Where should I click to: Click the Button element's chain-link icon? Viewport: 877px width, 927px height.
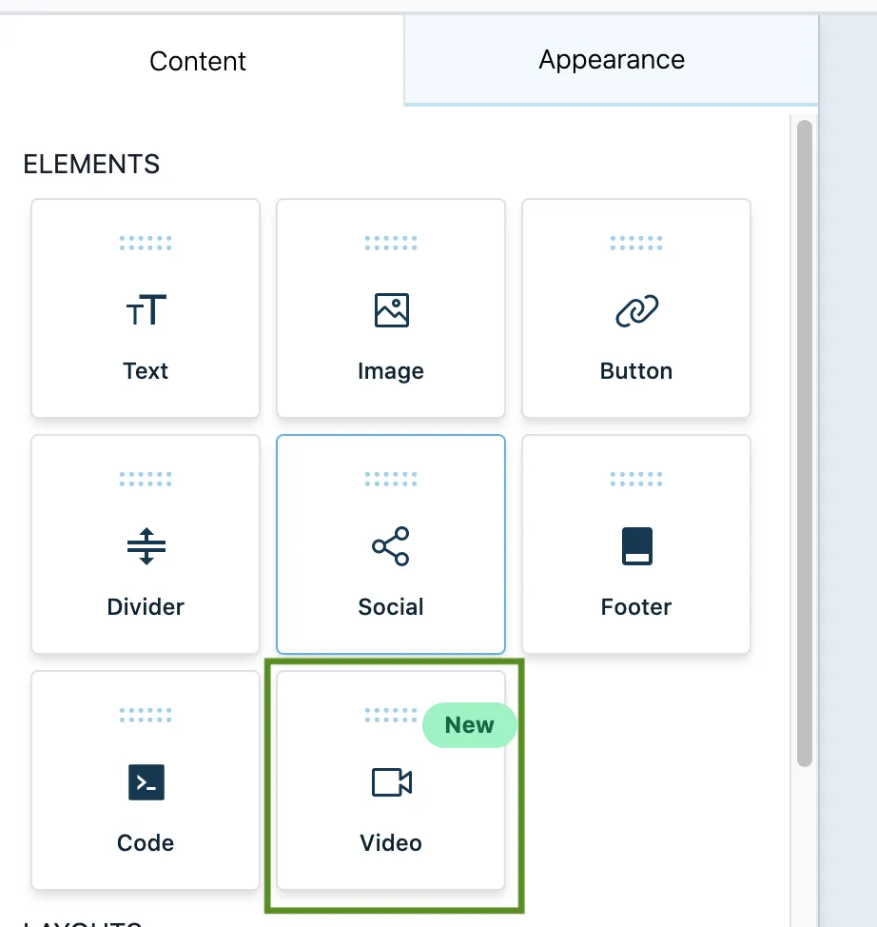tap(636, 311)
